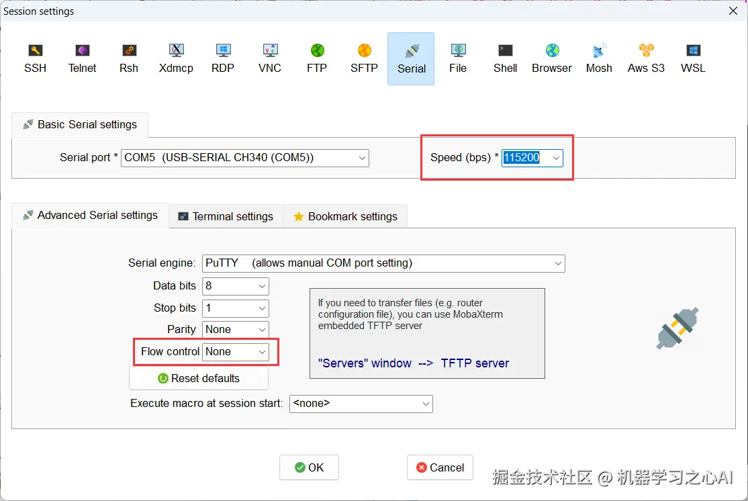
Task: Open the Stop bits dropdown
Action: [236, 308]
